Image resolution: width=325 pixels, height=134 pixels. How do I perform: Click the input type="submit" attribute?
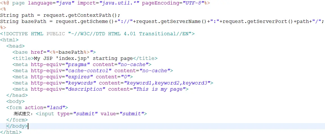coord(77,114)
